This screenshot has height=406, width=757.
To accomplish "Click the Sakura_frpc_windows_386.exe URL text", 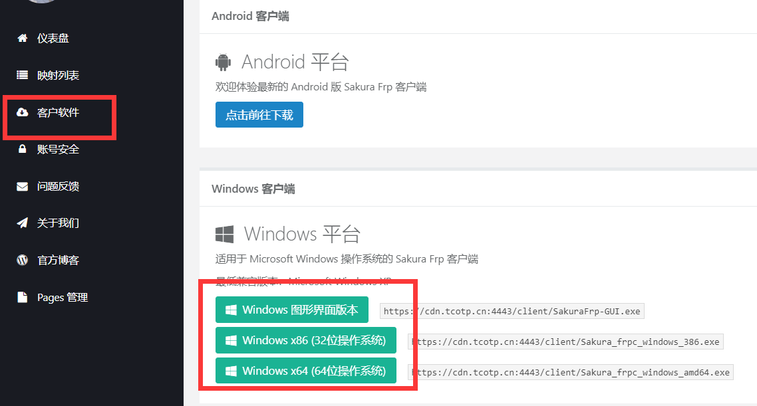I will (565, 342).
